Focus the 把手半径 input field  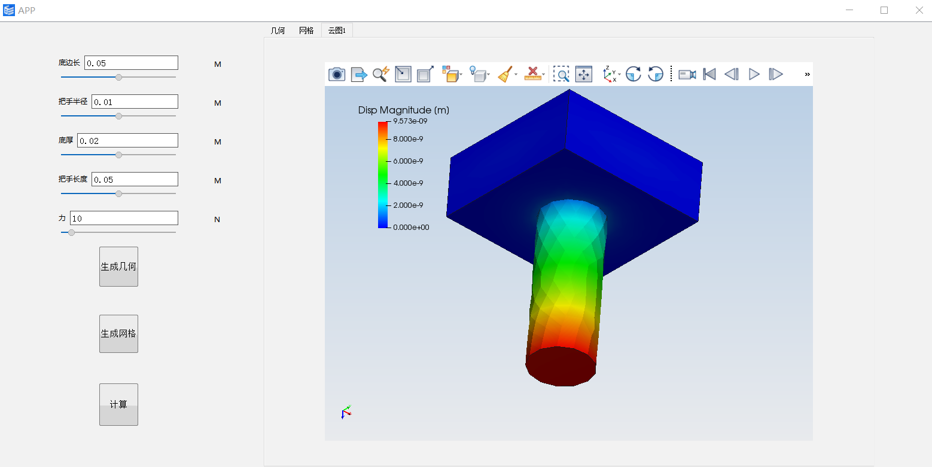(x=135, y=102)
